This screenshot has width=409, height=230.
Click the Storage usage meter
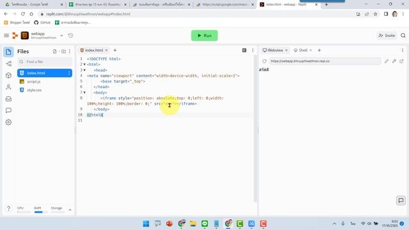coord(58,210)
